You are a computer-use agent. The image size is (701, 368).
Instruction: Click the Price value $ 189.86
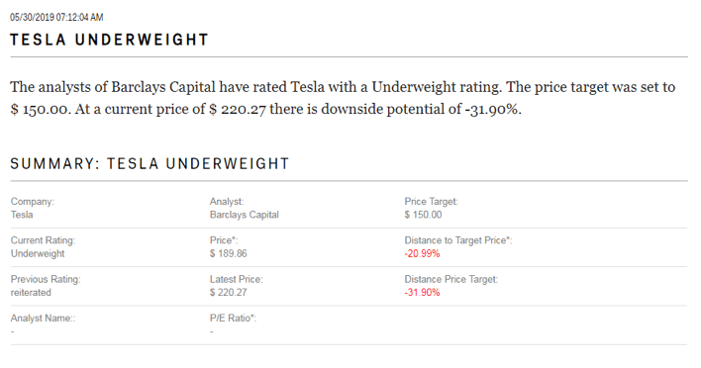pos(228,253)
